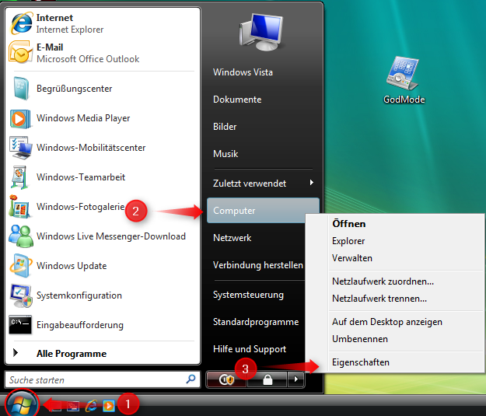Click the search magnifier icon
486x416 pixels.
(191, 379)
